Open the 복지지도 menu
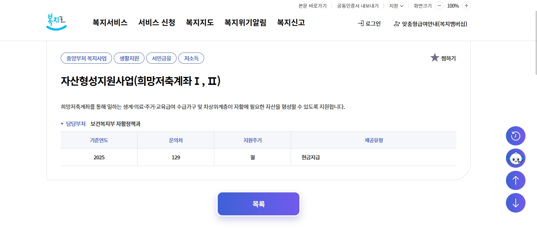This screenshot has height=231, width=537. click(x=200, y=22)
